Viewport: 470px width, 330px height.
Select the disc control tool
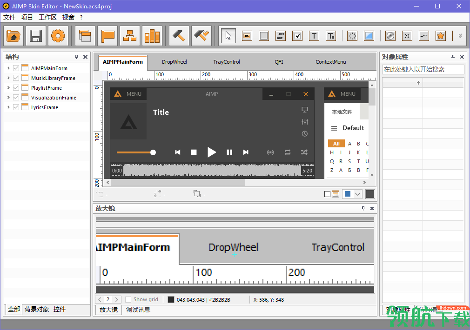click(x=390, y=36)
